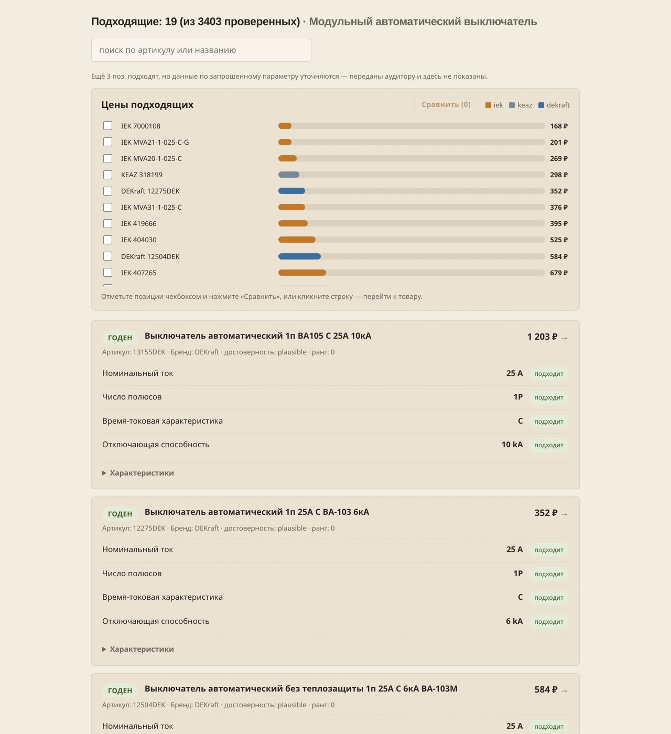Click the arrow icon beside the 352 ₽ card price
Screen dimensions: 671x734
click(x=565, y=514)
